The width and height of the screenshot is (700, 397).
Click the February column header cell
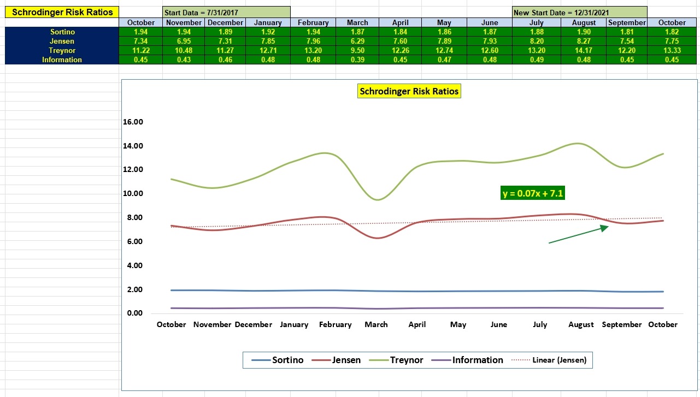click(314, 23)
